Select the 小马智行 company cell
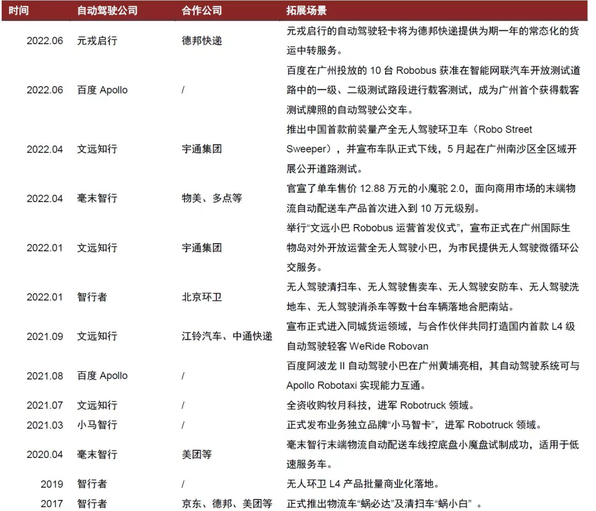Image resolution: width=596 pixels, height=511 pixels. click(97, 425)
